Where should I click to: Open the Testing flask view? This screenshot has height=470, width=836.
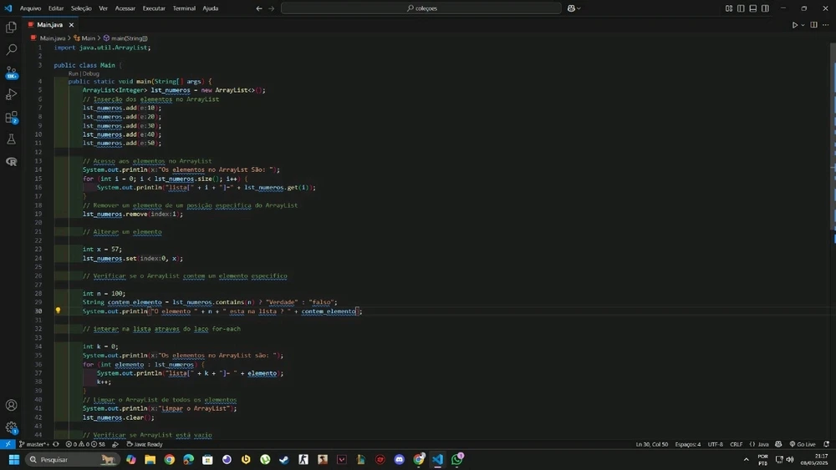coord(11,139)
